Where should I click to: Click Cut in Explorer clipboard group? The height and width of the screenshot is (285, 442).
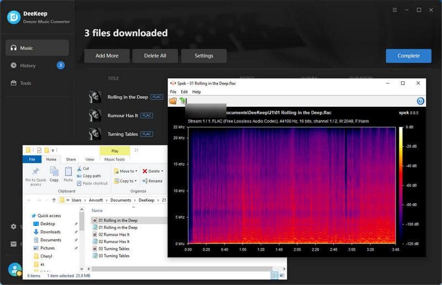pyautogui.click(x=83, y=168)
